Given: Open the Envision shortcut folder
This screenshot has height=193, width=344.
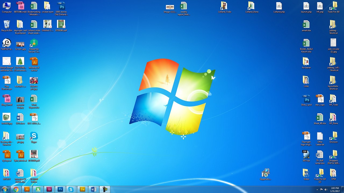Looking at the screenshot, I should point(333,137).
